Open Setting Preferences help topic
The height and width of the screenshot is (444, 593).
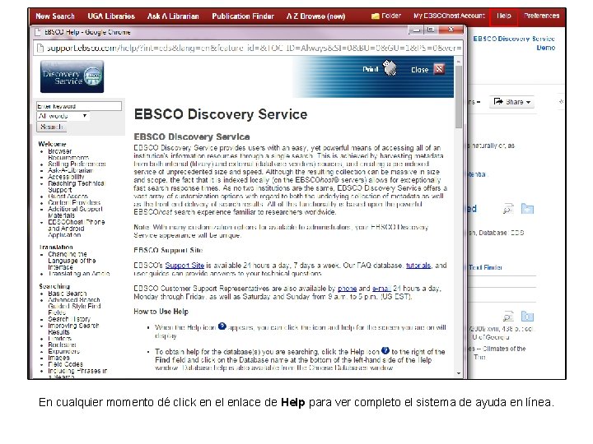(77, 164)
